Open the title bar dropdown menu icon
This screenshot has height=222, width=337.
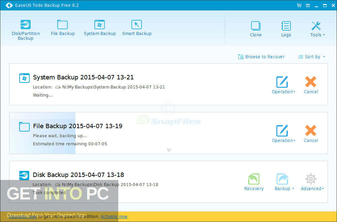(308, 6)
